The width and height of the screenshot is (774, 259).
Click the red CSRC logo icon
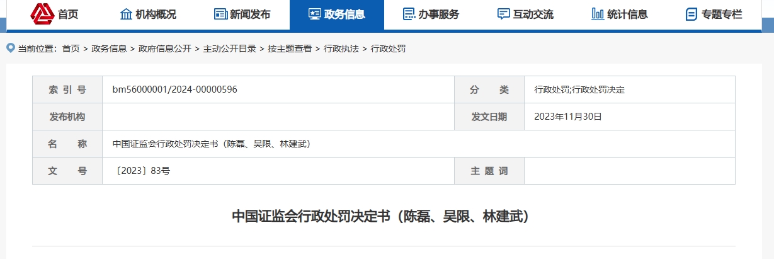click(43, 14)
